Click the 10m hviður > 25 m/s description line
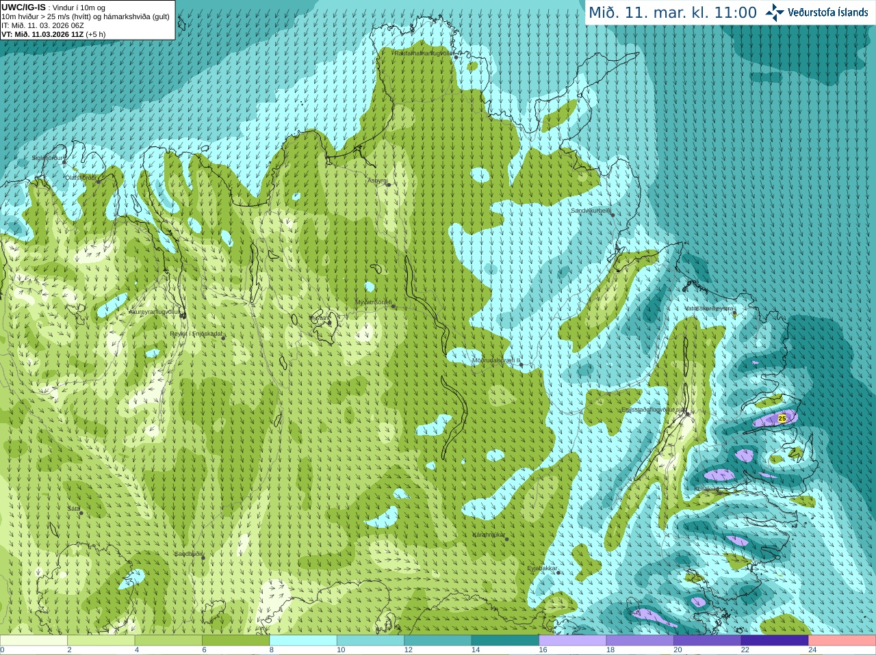Image resolution: width=876 pixels, height=655 pixels. (x=86, y=16)
